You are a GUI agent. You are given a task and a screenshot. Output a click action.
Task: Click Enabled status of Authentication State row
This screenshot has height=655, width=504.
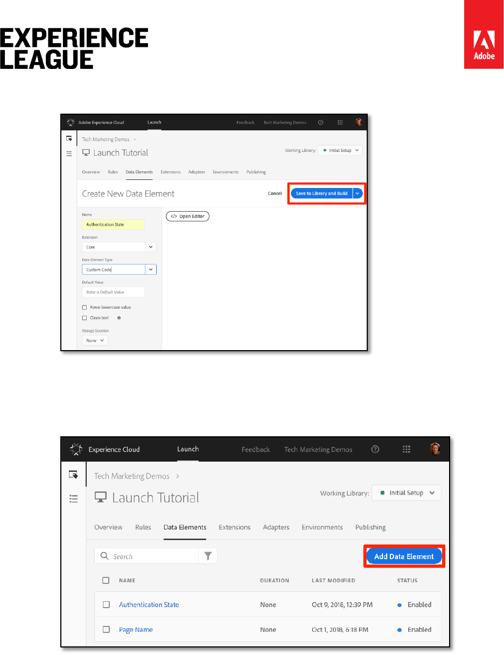pyautogui.click(x=415, y=605)
